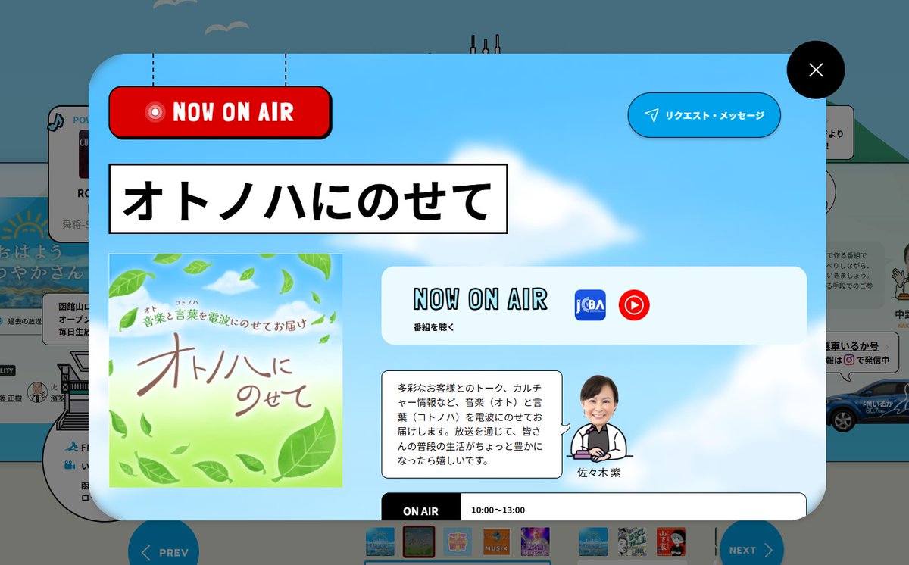Viewport: 909px width, 565px height.
Task: Click the red NOW ON AIR badge
Action: tap(220, 112)
